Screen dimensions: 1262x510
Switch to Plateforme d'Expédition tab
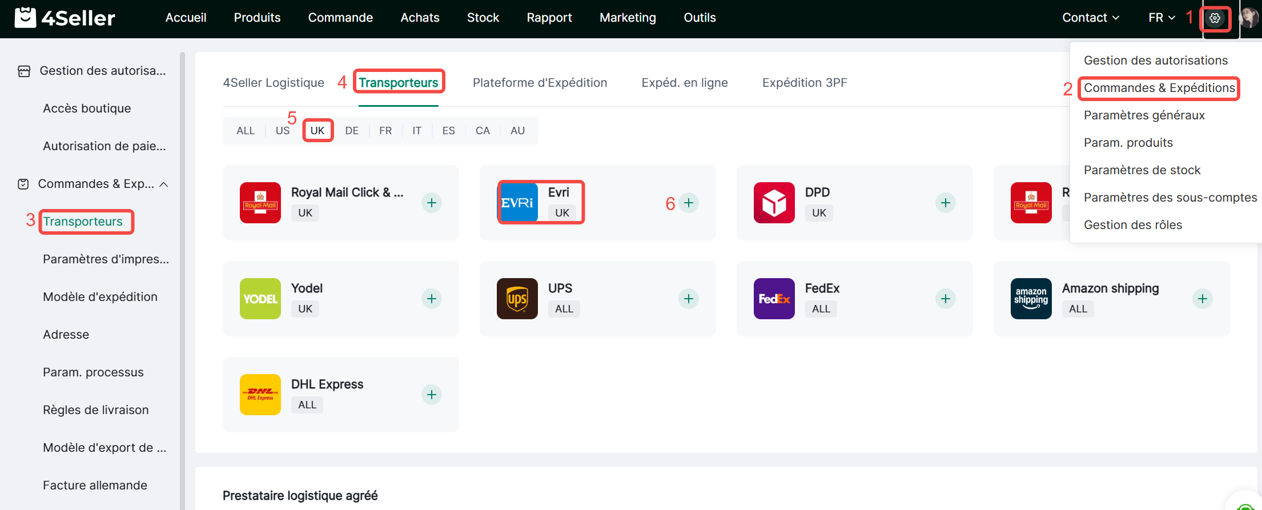[540, 83]
